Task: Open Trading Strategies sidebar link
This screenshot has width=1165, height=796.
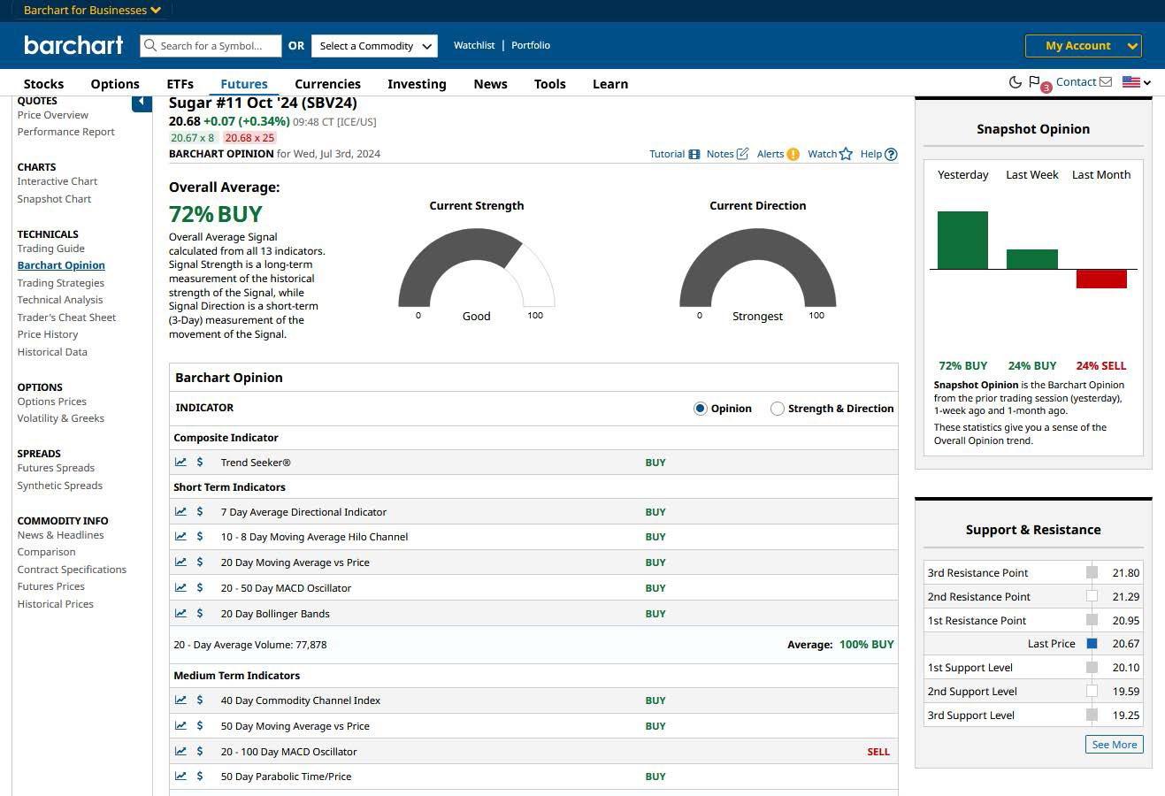Action: [61, 283]
